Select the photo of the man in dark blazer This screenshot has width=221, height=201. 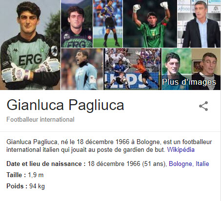tap(199, 24)
